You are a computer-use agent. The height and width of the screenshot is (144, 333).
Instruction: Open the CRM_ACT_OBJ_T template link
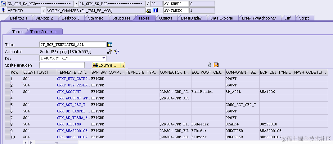(x=71, y=105)
